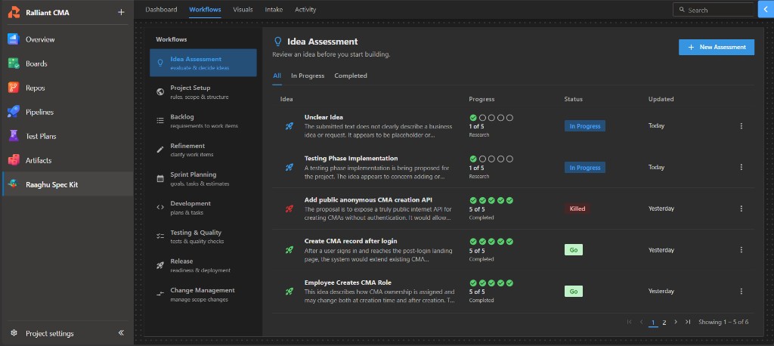Open more options menu for Unclear Idea
Viewport: 774px width, 346px height.
741,126
